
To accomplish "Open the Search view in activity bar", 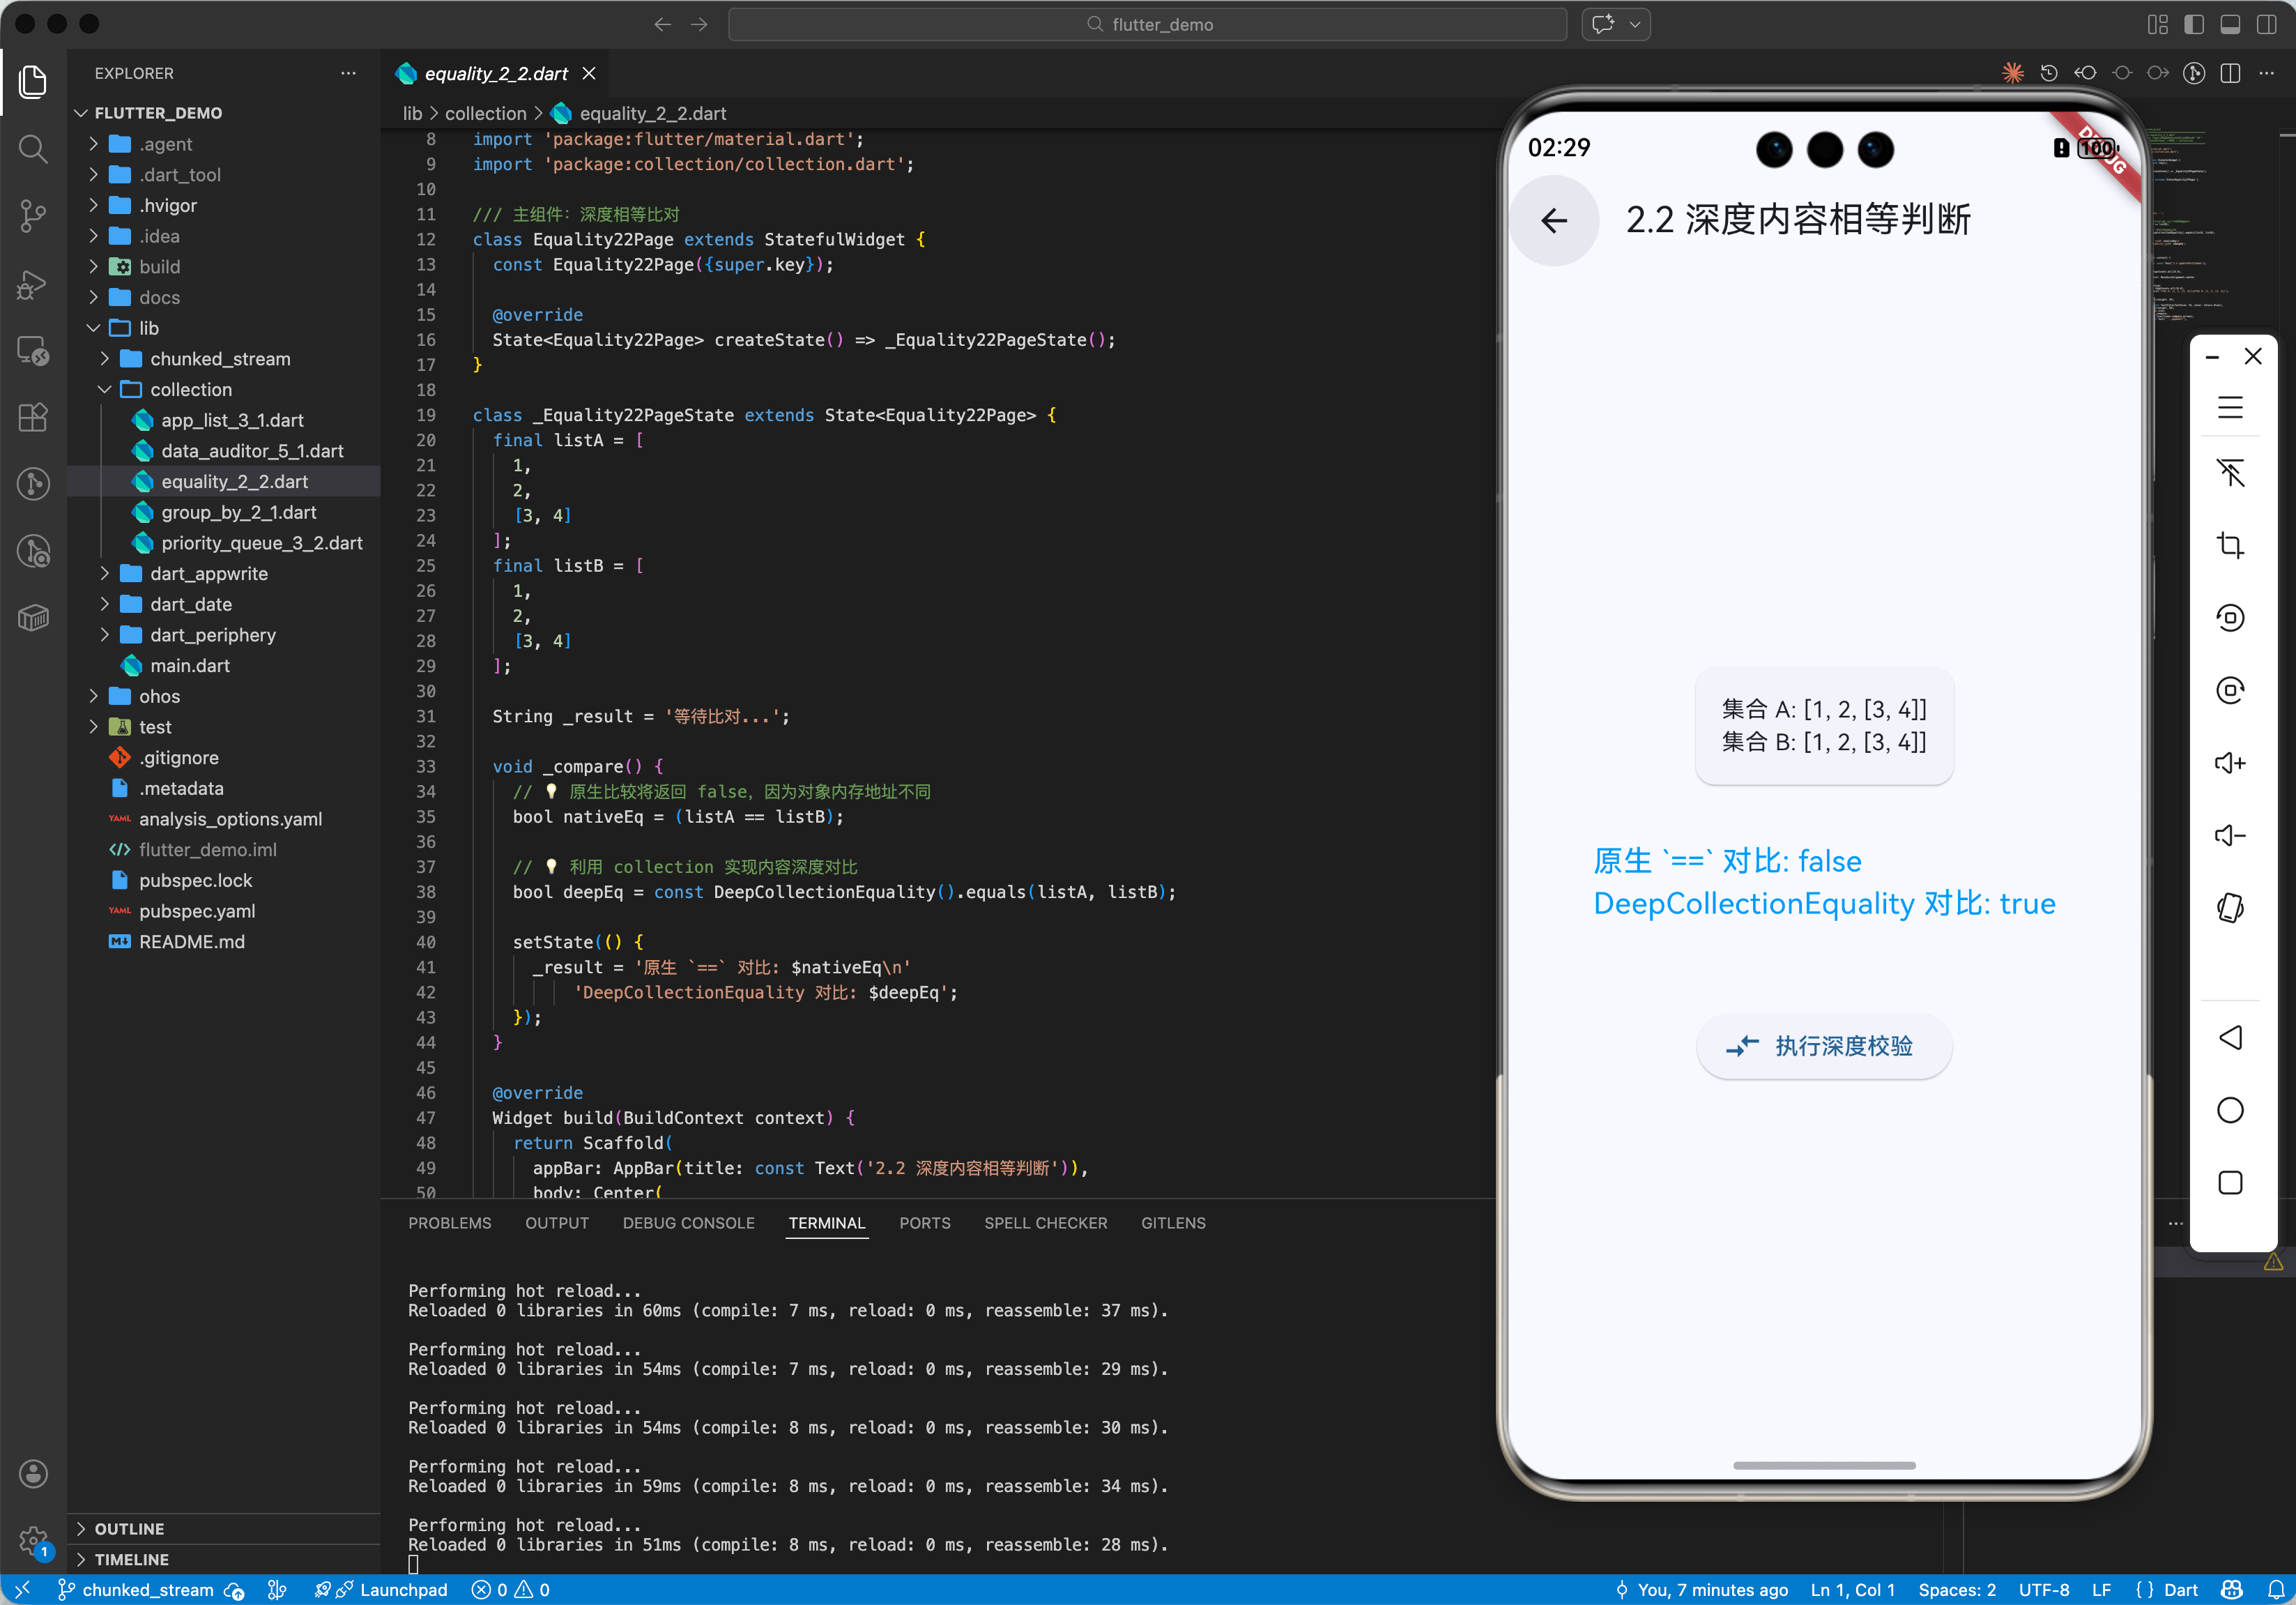I will click(x=33, y=150).
